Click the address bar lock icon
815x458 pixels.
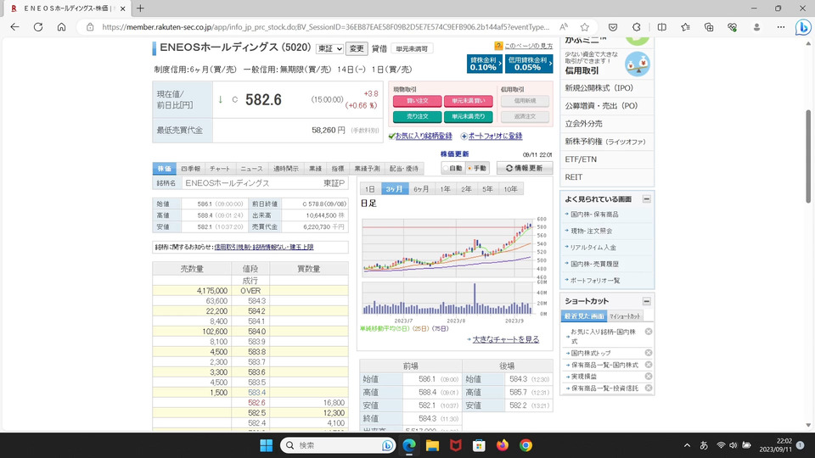pyautogui.click(x=90, y=27)
